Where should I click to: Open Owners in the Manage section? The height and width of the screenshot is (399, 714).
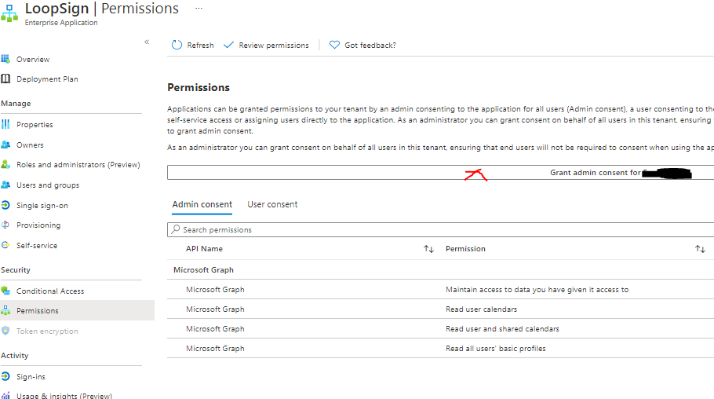(x=30, y=145)
